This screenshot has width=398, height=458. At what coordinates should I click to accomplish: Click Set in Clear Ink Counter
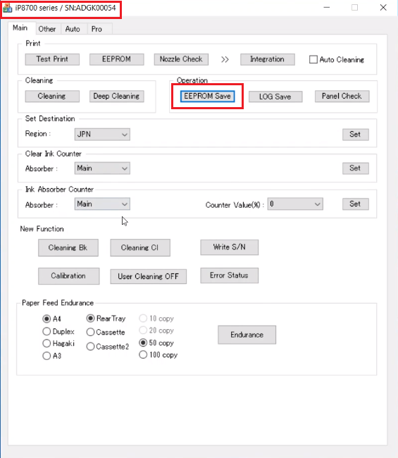pyautogui.click(x=355, y=168)
